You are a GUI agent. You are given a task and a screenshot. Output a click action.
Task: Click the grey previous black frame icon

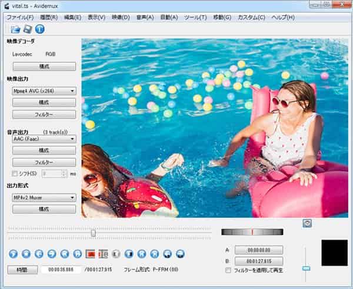click(x=116, y=254)
